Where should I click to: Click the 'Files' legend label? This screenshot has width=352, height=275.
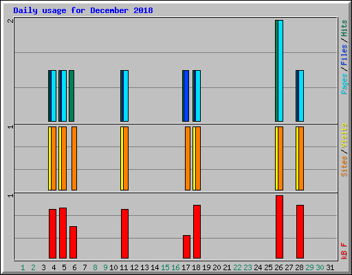coord(344,55)
